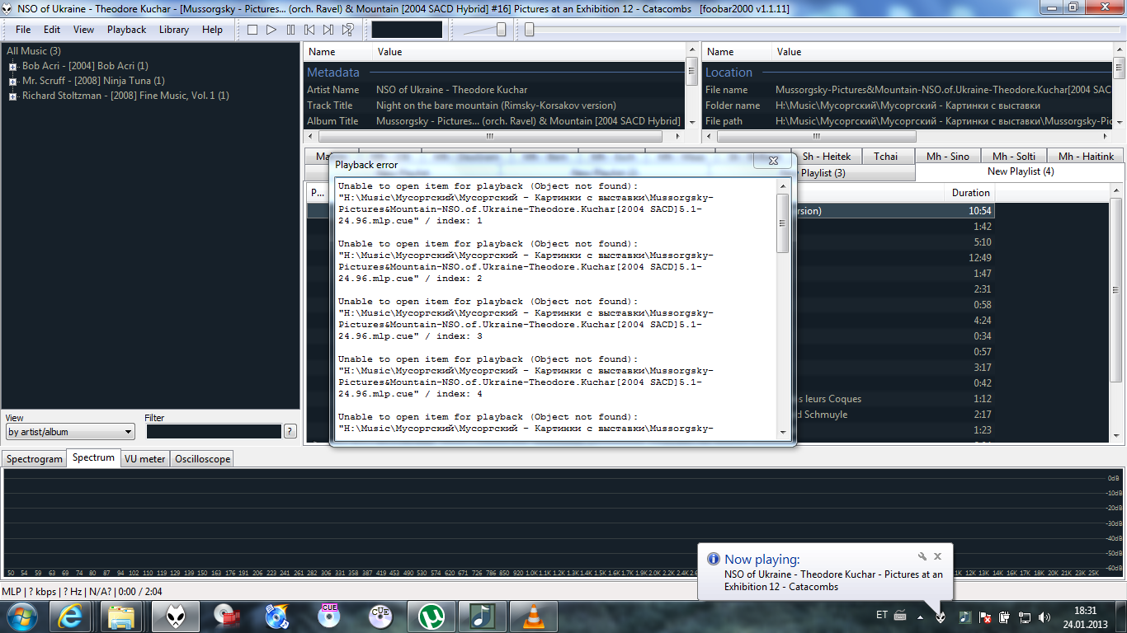Open the uTorrent taskbar icon
The height and width of the screenshot is (633, 1127).
coord(430,616)
